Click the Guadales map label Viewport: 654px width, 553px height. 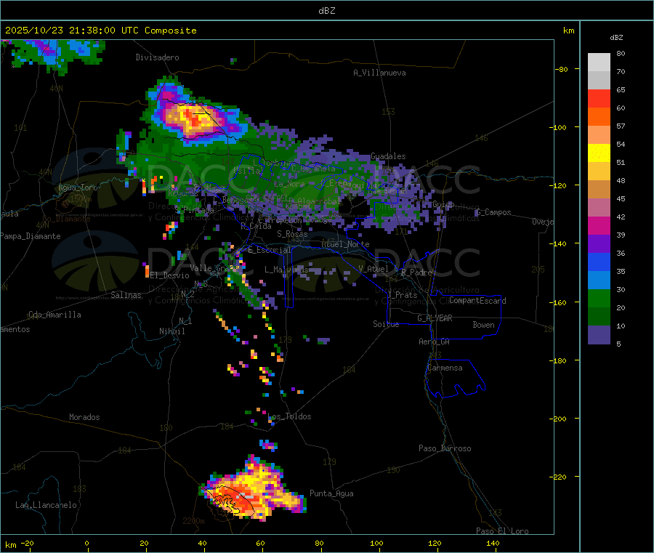pos(388,156)
